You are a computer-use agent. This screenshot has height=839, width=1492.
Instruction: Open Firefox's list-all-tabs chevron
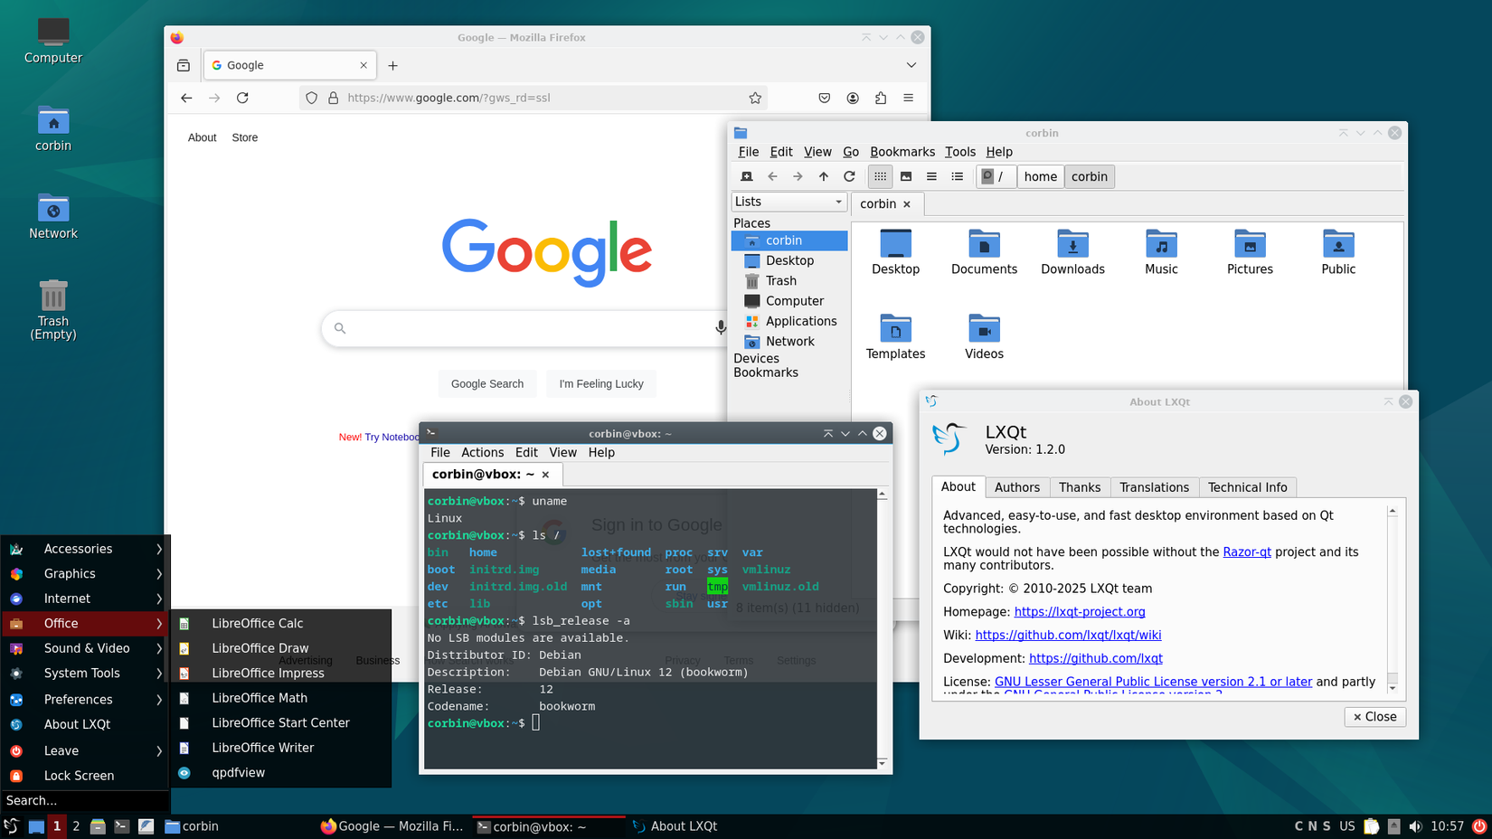[x=911, y=64]
